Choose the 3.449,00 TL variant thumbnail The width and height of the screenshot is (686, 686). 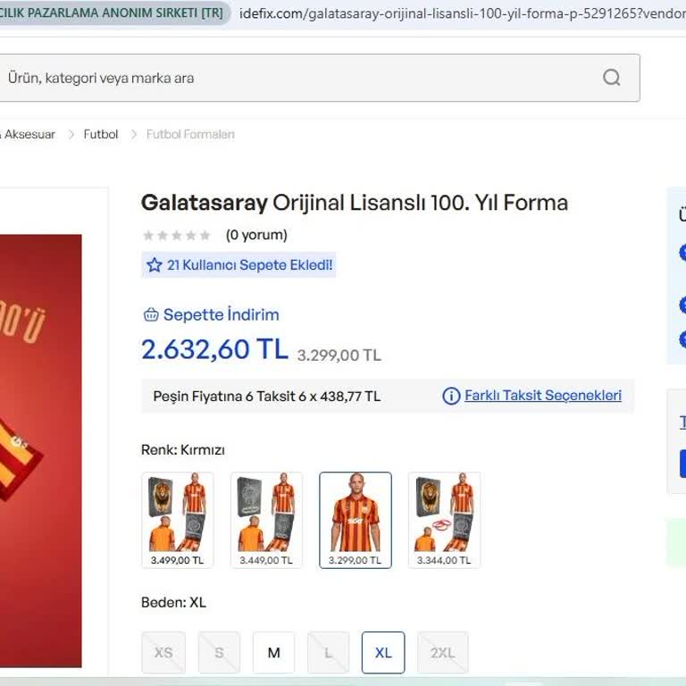(266, 520)
